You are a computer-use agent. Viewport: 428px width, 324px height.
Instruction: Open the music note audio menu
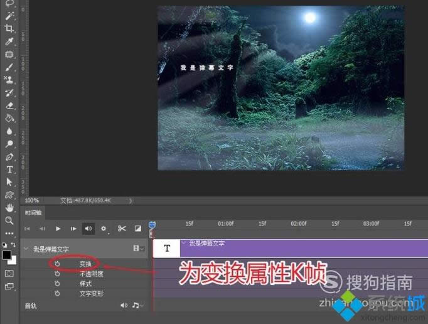click(137, 305)
